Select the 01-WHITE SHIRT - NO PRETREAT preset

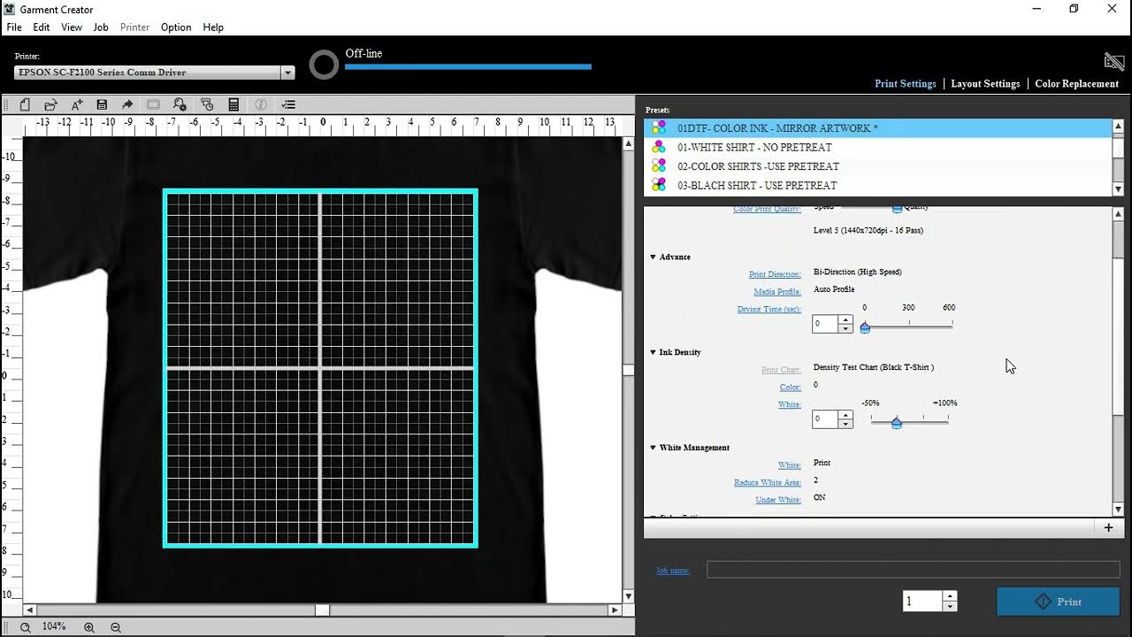[x=877, y=147]
